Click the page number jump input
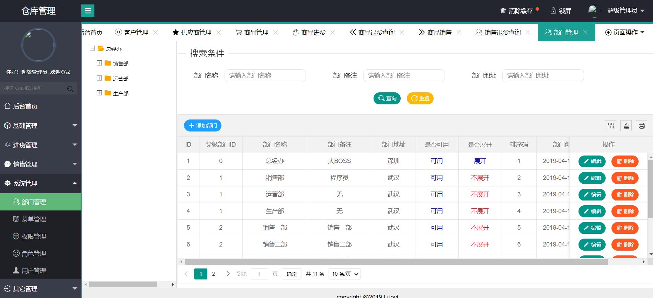This screenshot has width=653, height=298. tap(260, 274)
